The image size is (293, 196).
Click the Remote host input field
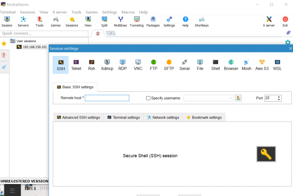pyautogui.click(x=107, y=98)
